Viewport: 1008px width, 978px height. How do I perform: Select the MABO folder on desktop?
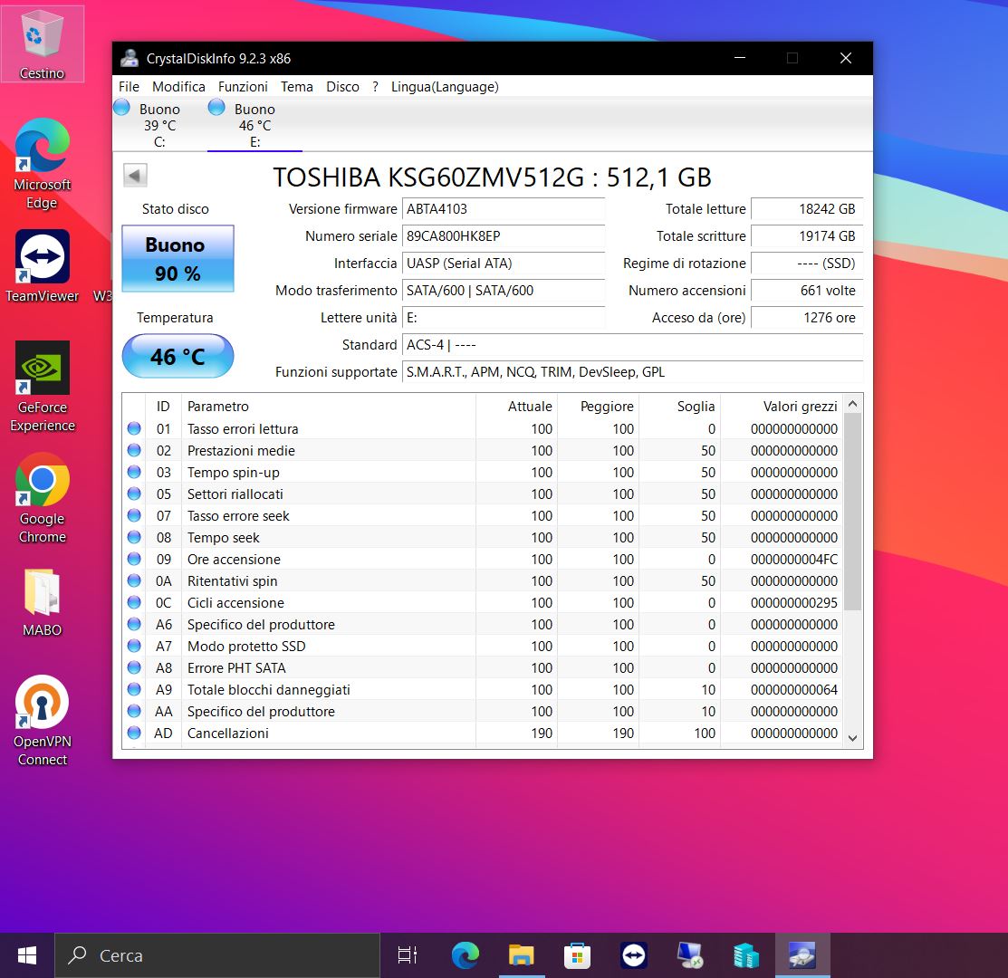(x=42, y=603)
